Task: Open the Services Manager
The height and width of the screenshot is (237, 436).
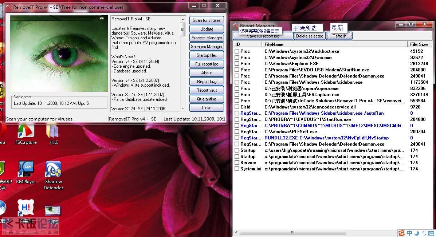Action: (x=207, y=47)
